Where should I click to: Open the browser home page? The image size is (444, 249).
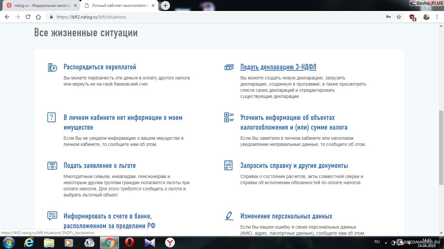pyautogui.click(x=38, y=17)
